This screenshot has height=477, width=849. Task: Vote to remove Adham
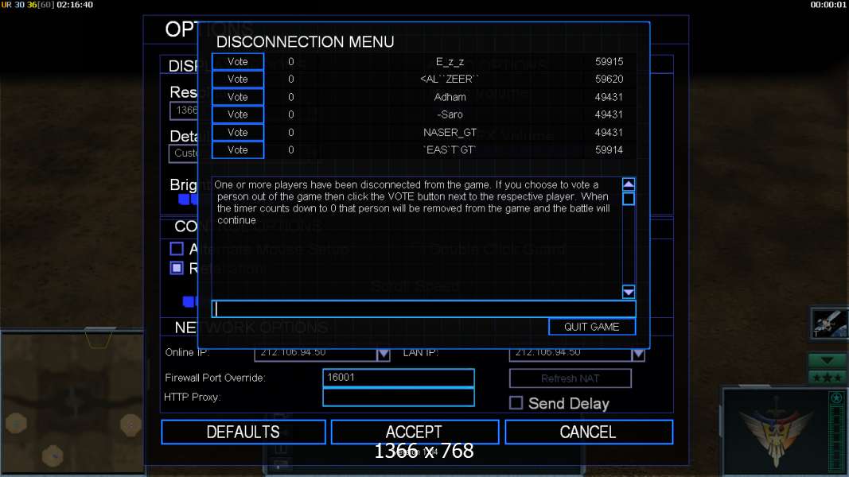[x=238, y=97]
